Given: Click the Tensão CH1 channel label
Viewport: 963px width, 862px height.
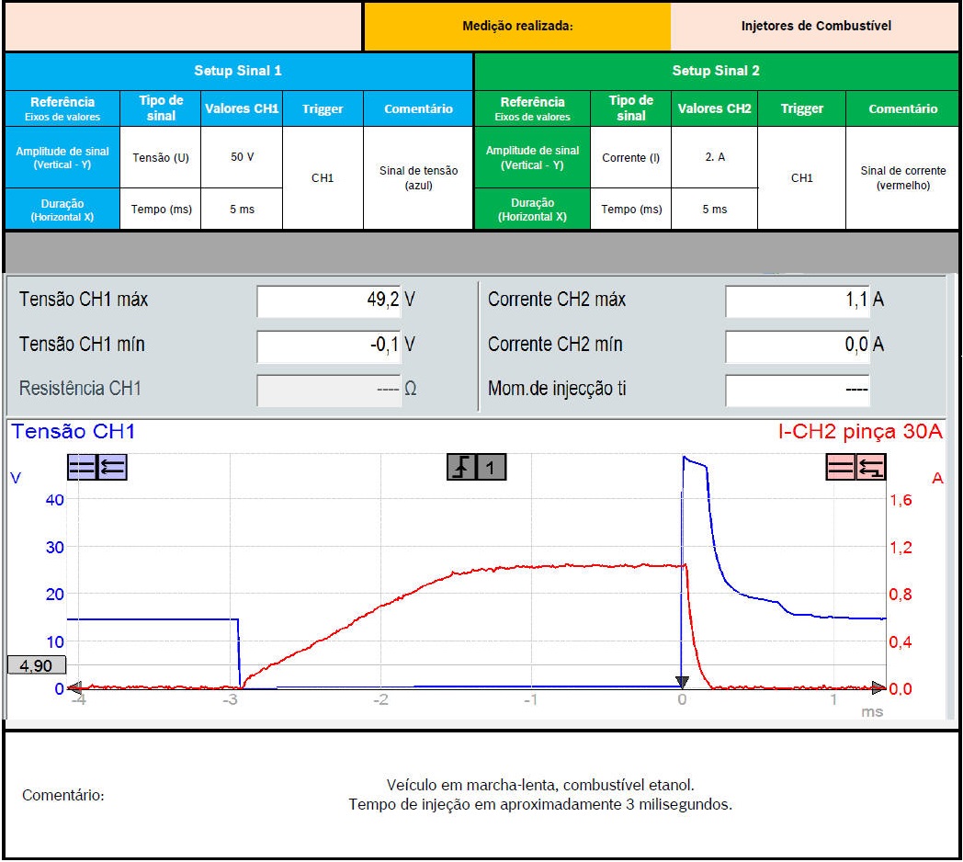Looking at the screenshot, I should click(74, 432).
